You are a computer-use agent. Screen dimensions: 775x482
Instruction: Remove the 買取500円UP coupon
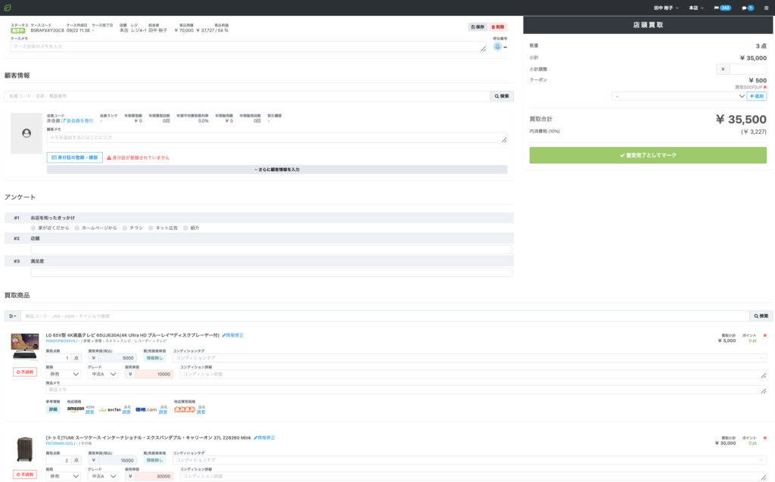[x=765, y=88]
